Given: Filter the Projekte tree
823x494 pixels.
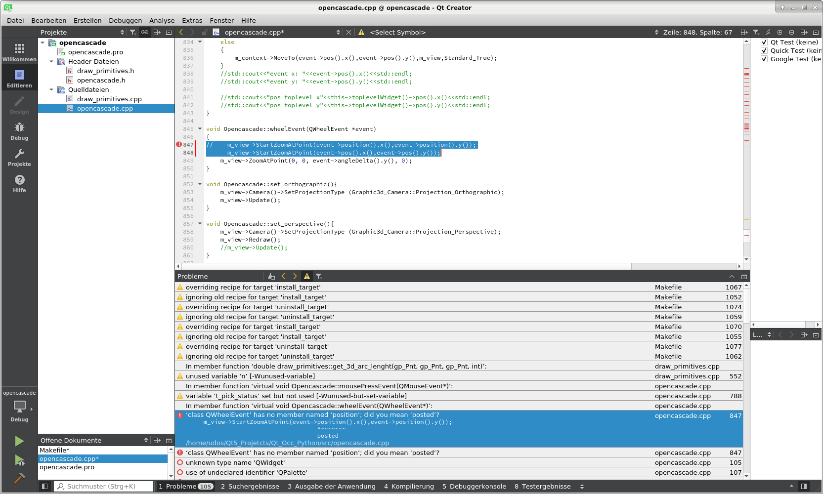Looking at the screenshot, I should 132,32.
